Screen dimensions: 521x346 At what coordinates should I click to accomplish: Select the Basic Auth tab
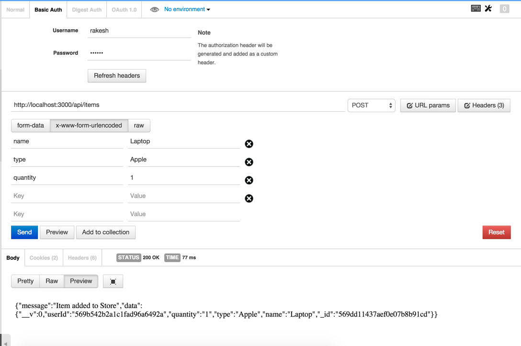pyautogui.click(x=48, y=10)
